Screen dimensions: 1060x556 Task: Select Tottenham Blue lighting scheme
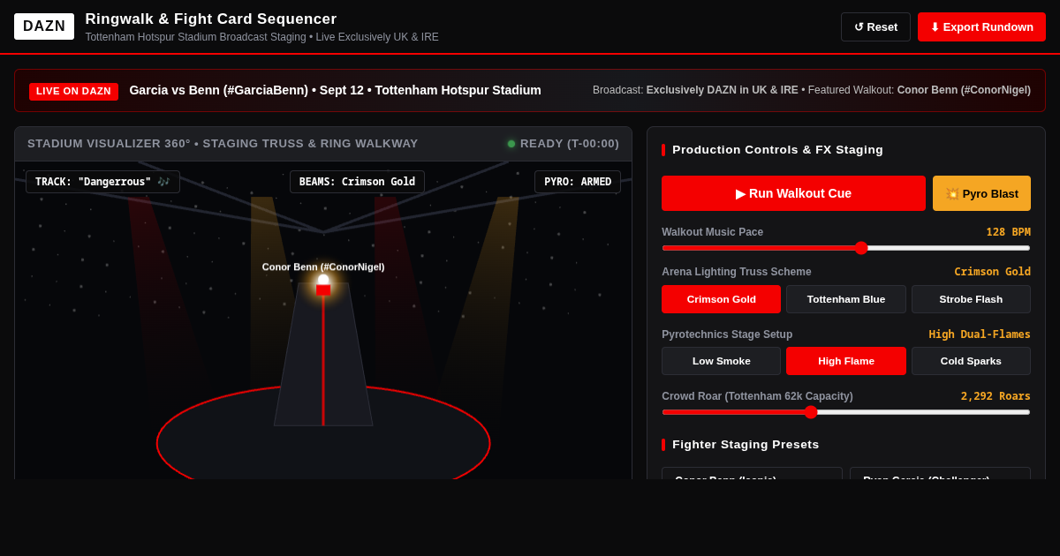[x=846, y=299]
